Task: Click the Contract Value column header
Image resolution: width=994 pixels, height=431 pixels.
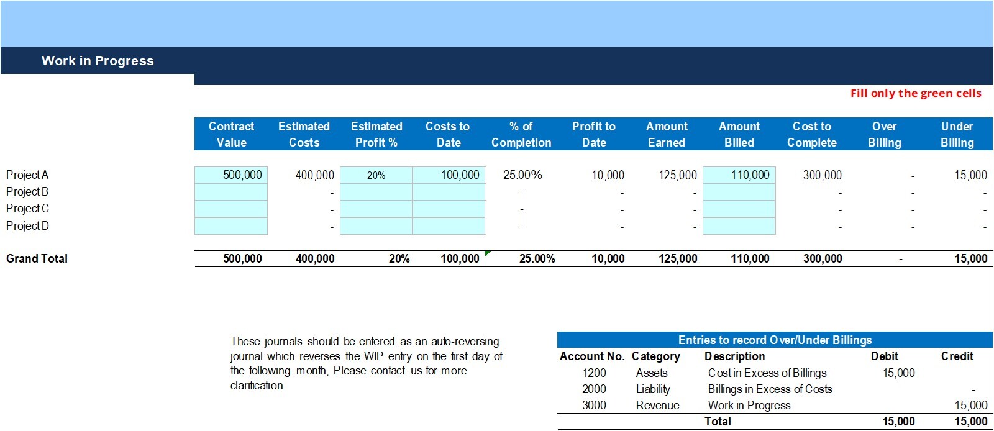Action: [x=231, y=134]
